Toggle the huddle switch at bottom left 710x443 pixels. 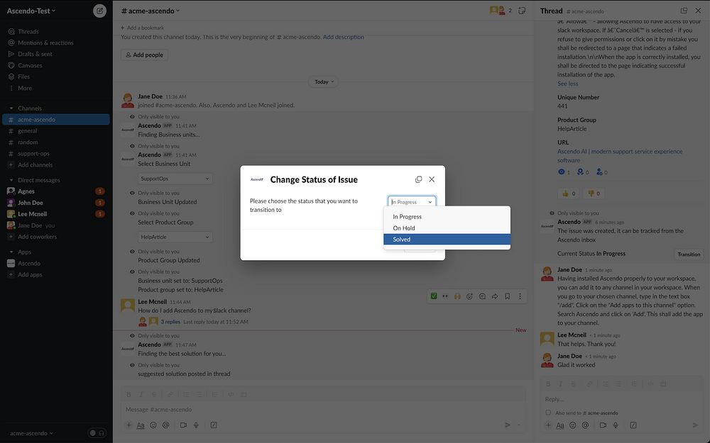coord(97,433)
